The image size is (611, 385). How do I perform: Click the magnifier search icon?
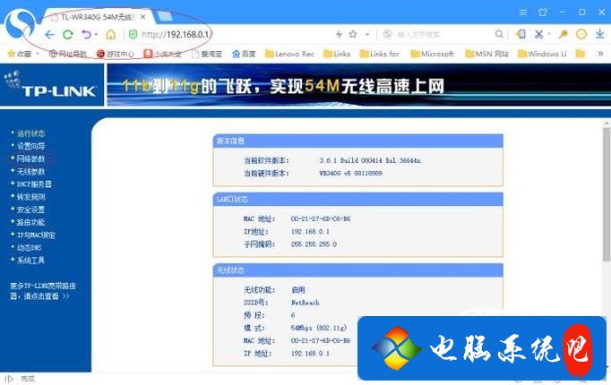click(499, 34)
